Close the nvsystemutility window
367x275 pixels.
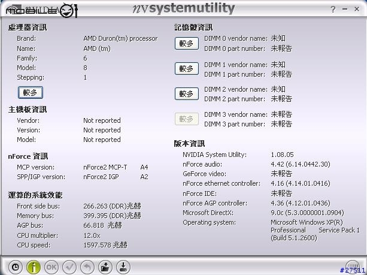click(357, 9)
